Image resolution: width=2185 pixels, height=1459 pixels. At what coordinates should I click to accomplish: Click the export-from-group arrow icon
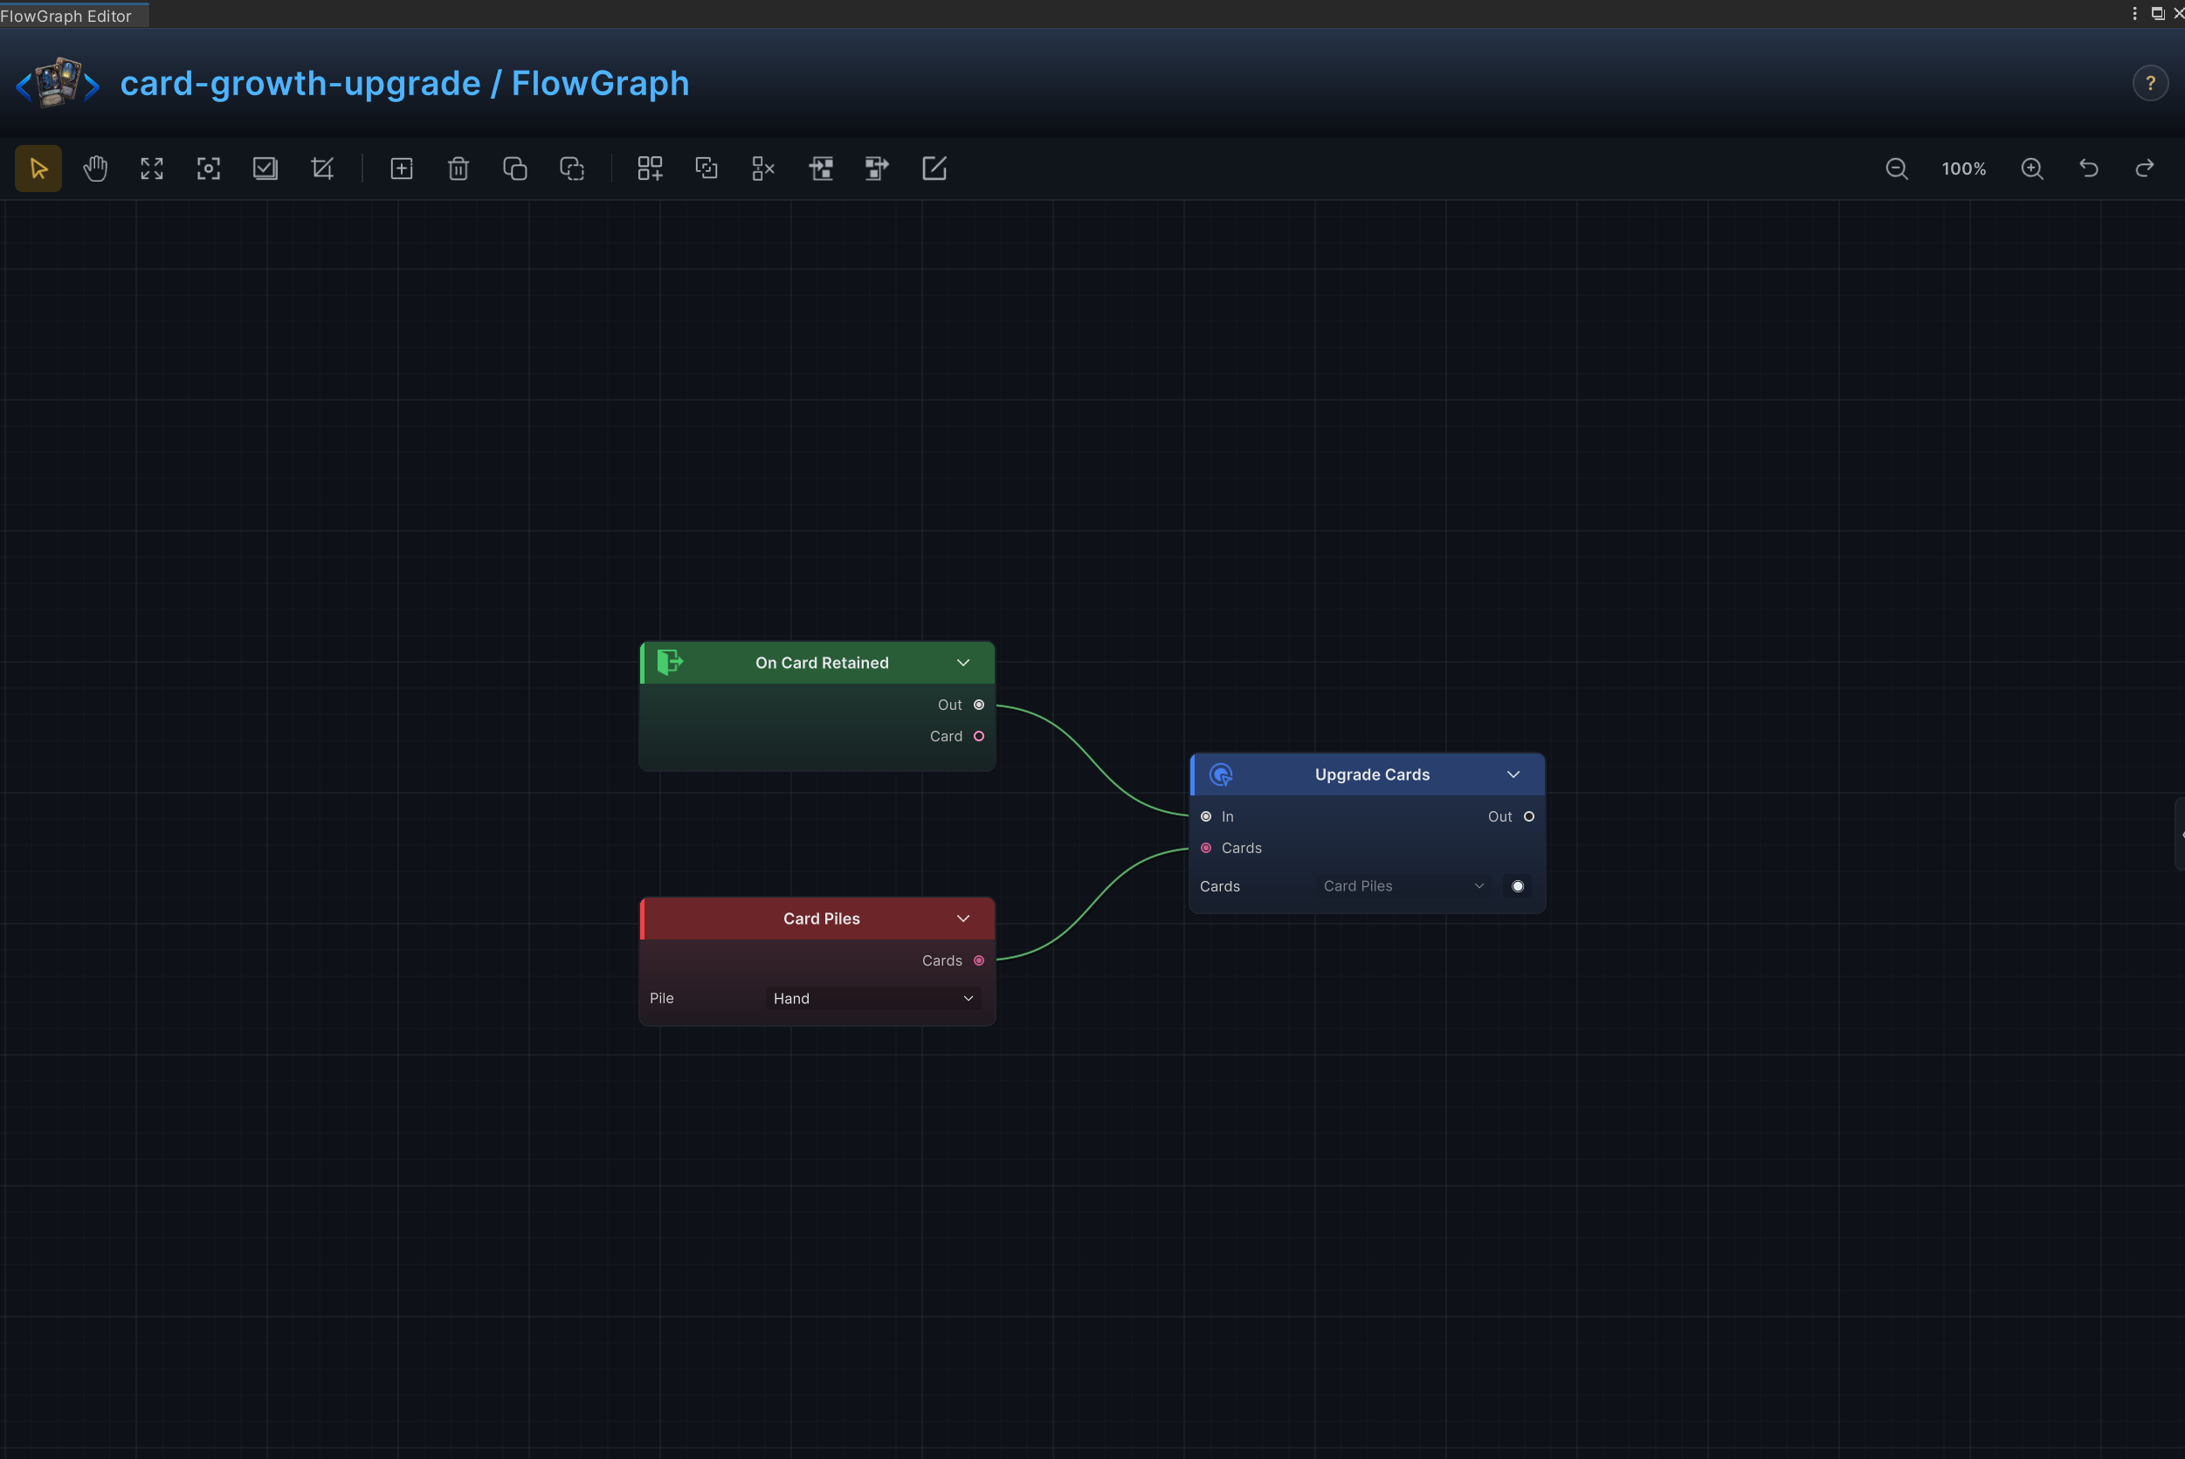[x=877, y=169]
